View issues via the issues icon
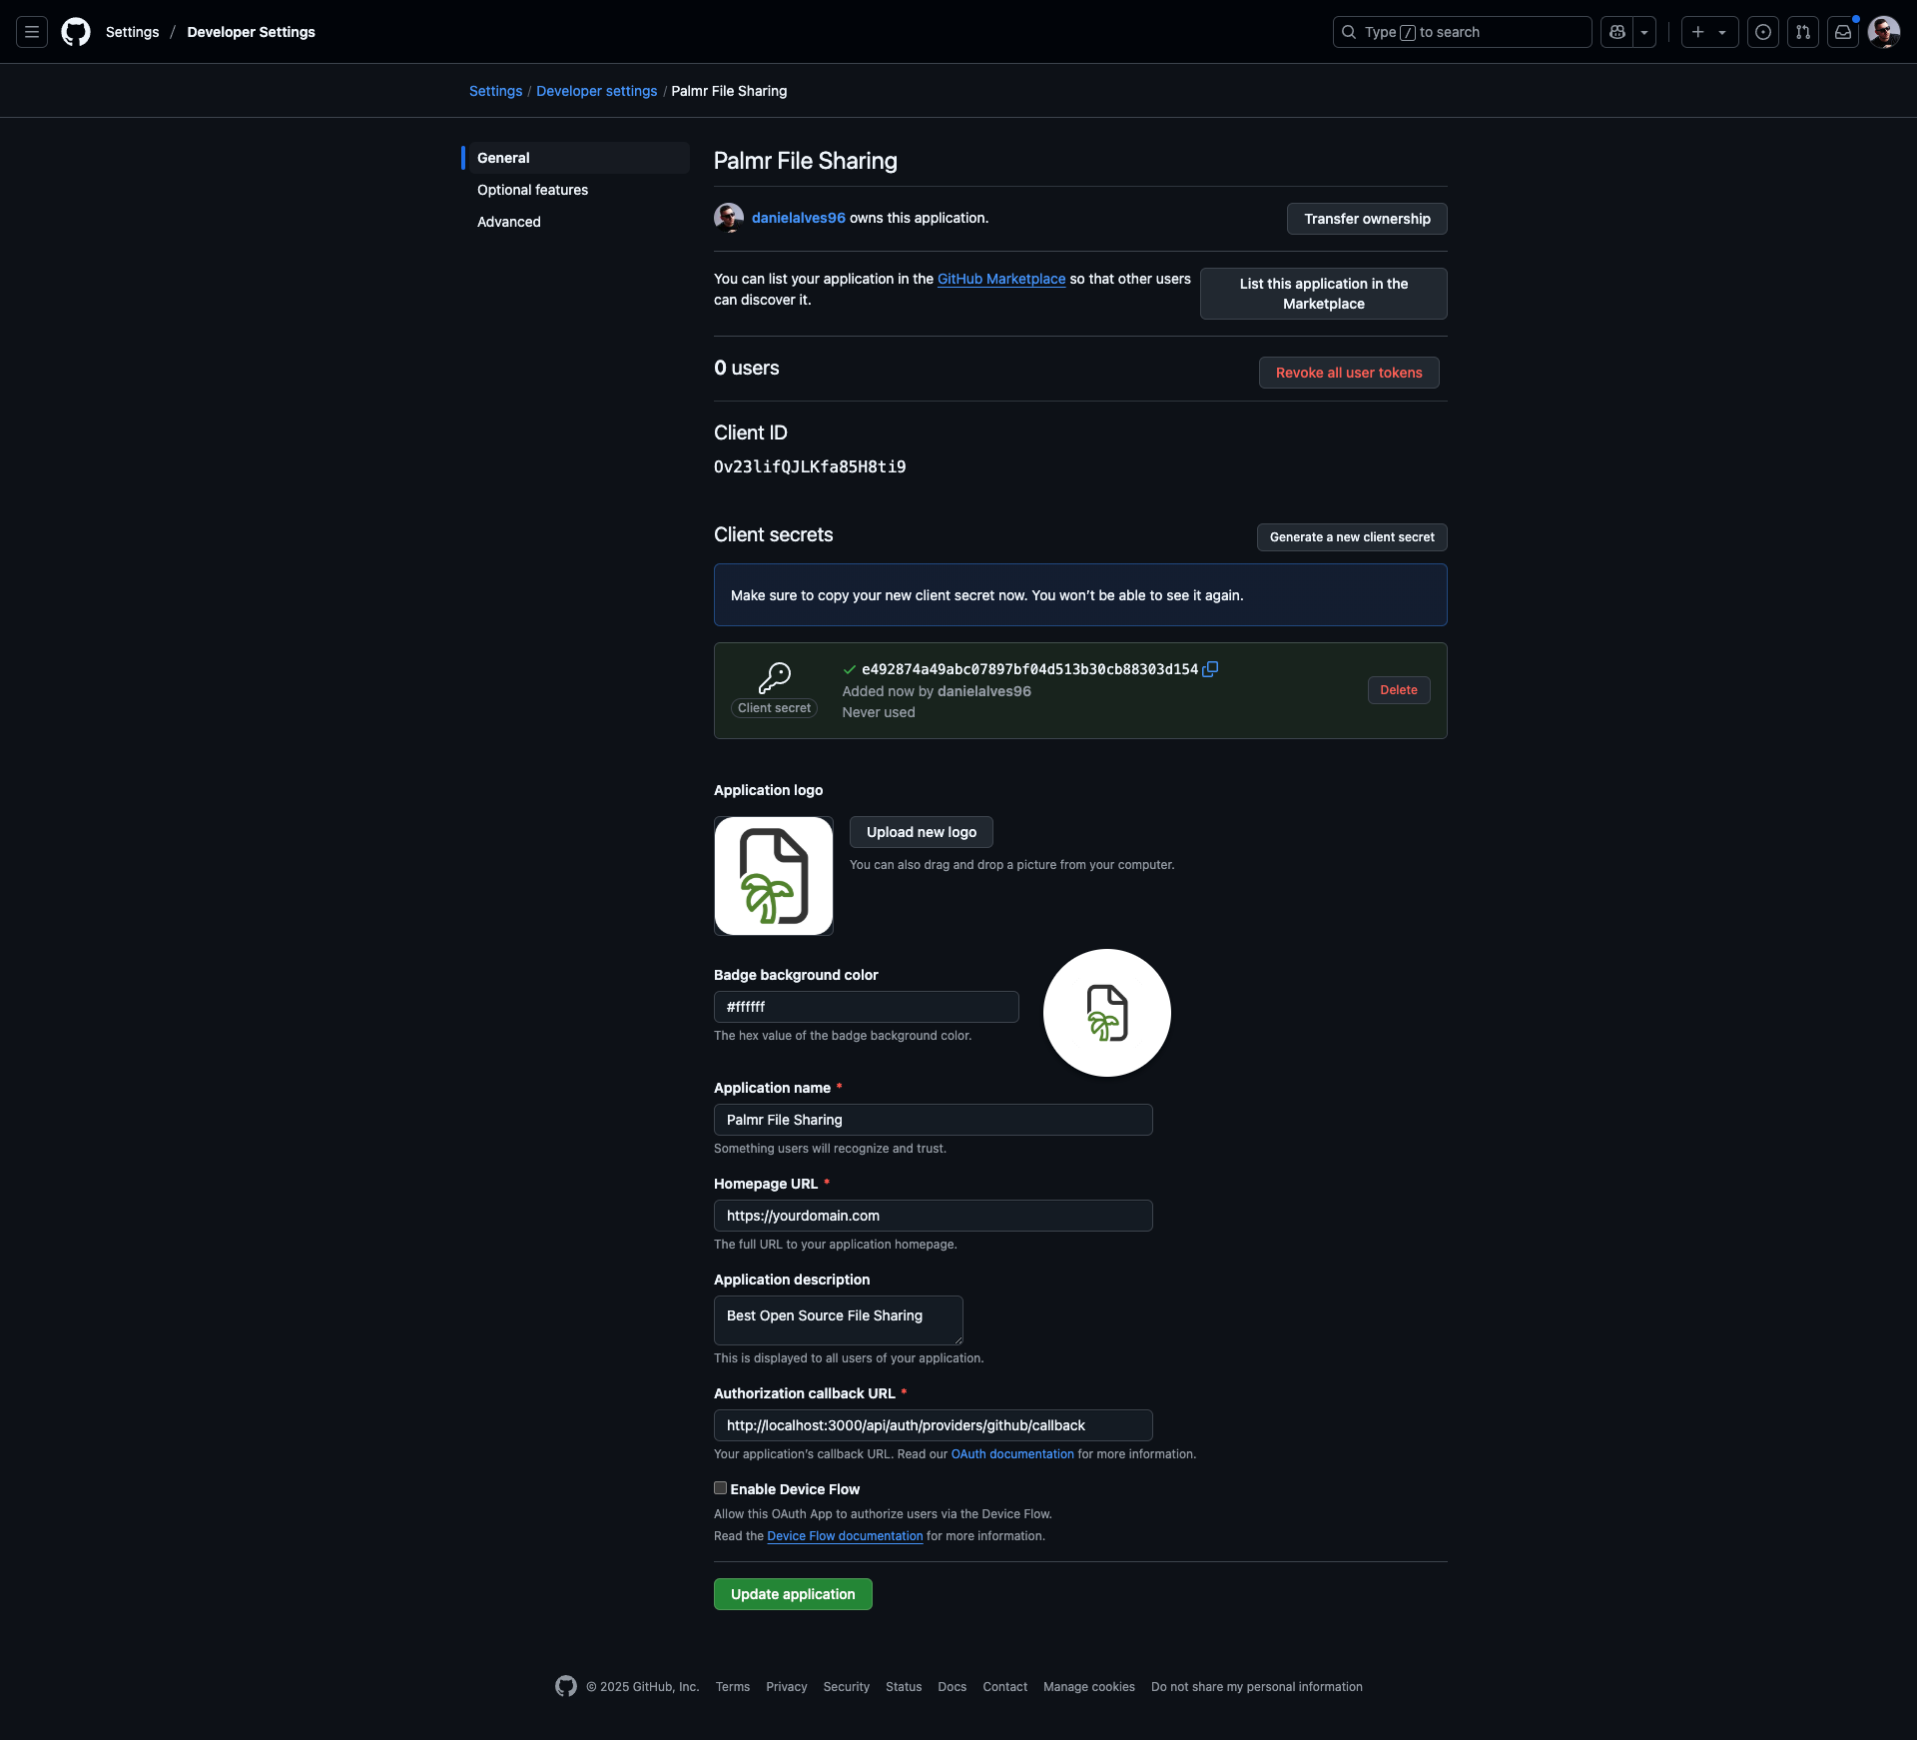The width and height of the screenshot is (1917, 1740). pos(1763,32)
